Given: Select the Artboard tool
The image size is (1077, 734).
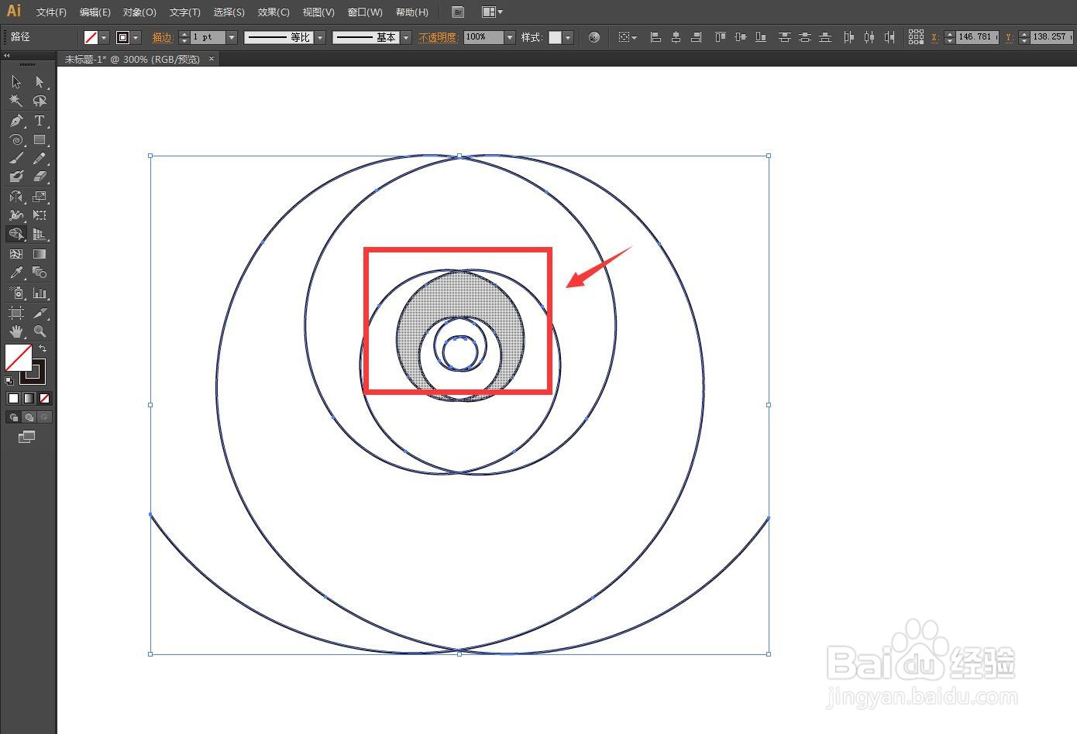Looking at the screenshot, I should click(16, 313).
